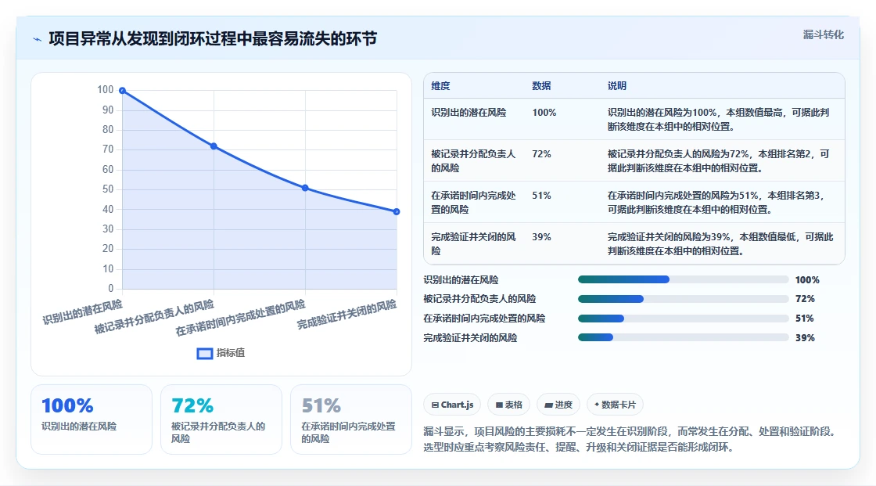Viewport: 876px width, 486px height.
Task: Click the 51% cell in the table
Action: [541, 195]
